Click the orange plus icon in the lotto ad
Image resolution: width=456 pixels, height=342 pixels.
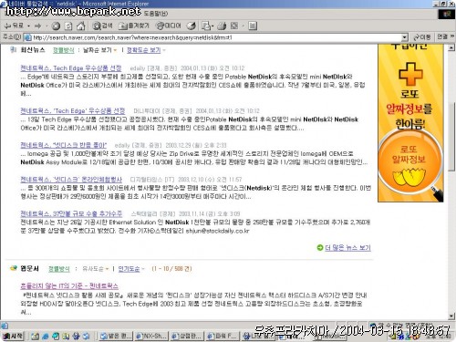pos(410,74)
